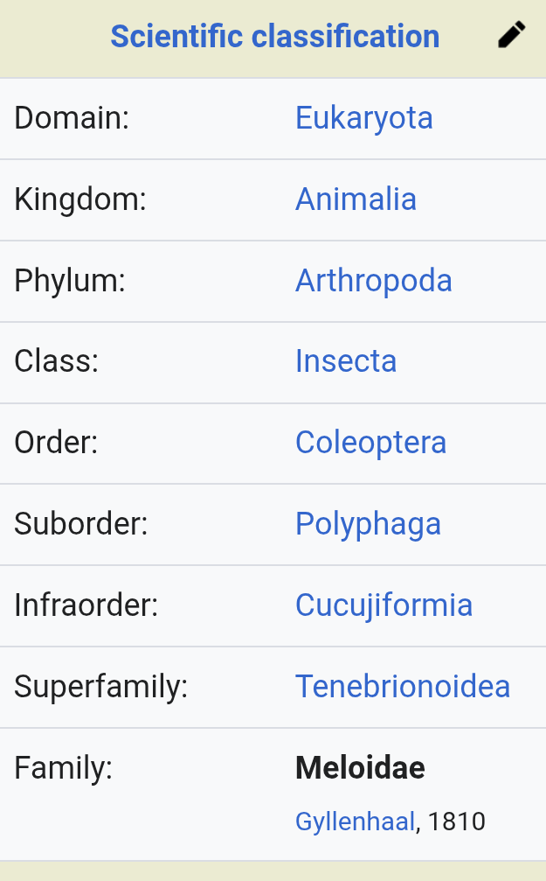Follow the Animalia kingdom link

pos(356,199)
